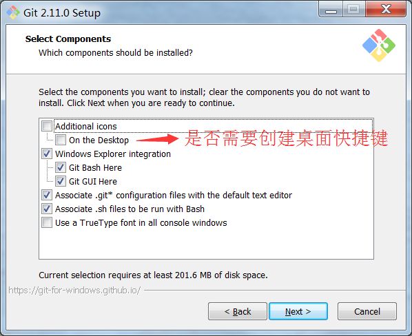412x336 pixels.
Task: Cancel the Git setup
Action: pyautogui.click(x=367, y=311)
